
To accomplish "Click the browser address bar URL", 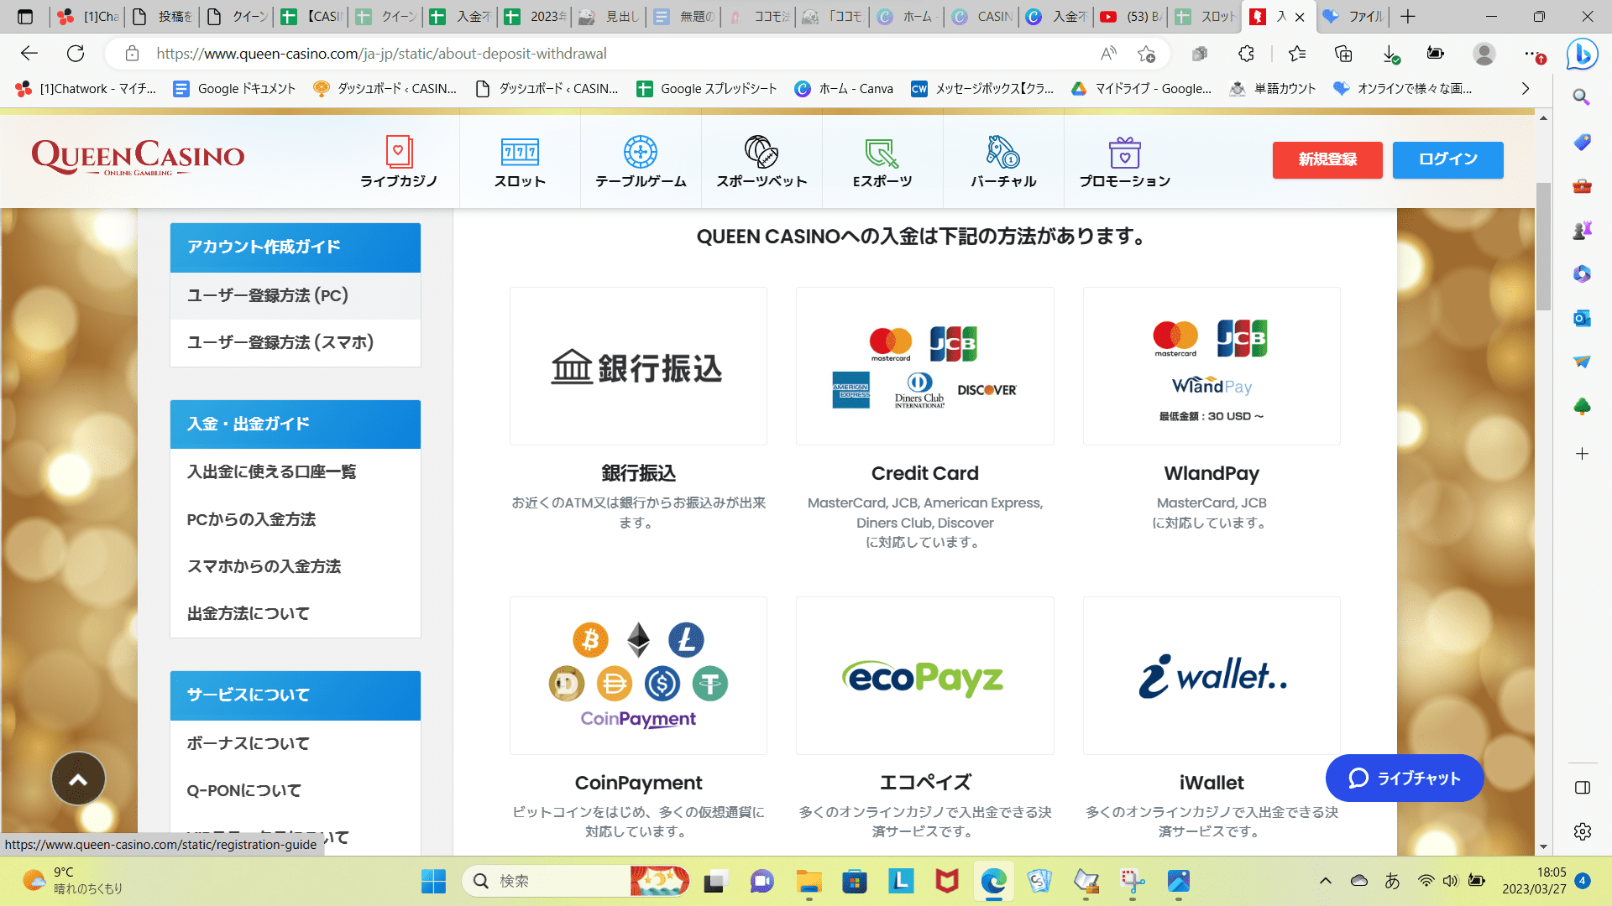I will (x=381, y=54).
